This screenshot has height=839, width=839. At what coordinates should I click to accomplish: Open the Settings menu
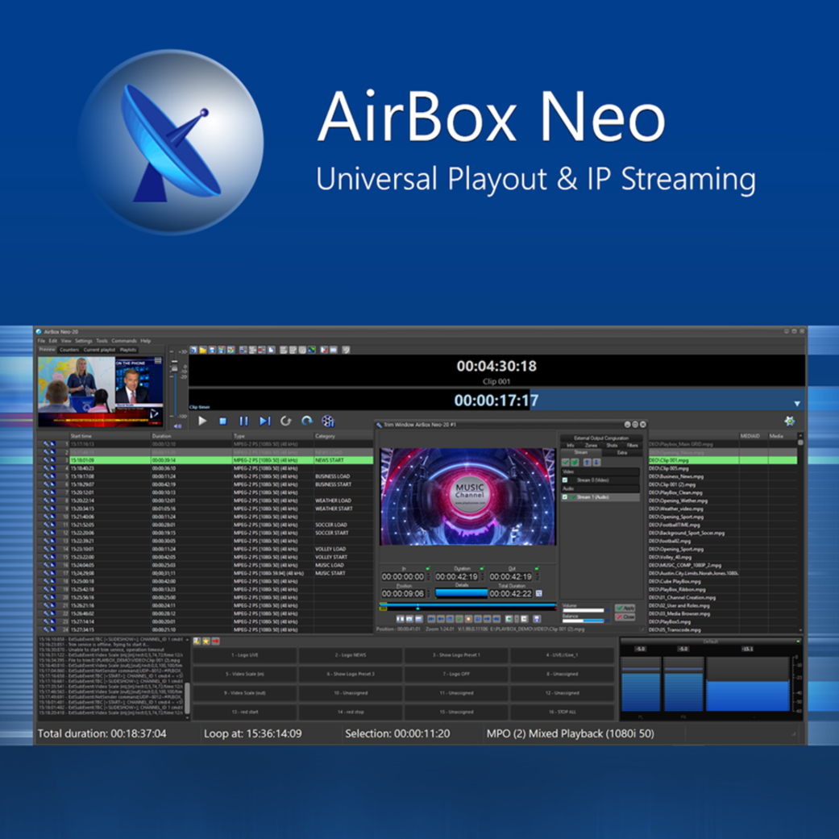tap(84, 341)
